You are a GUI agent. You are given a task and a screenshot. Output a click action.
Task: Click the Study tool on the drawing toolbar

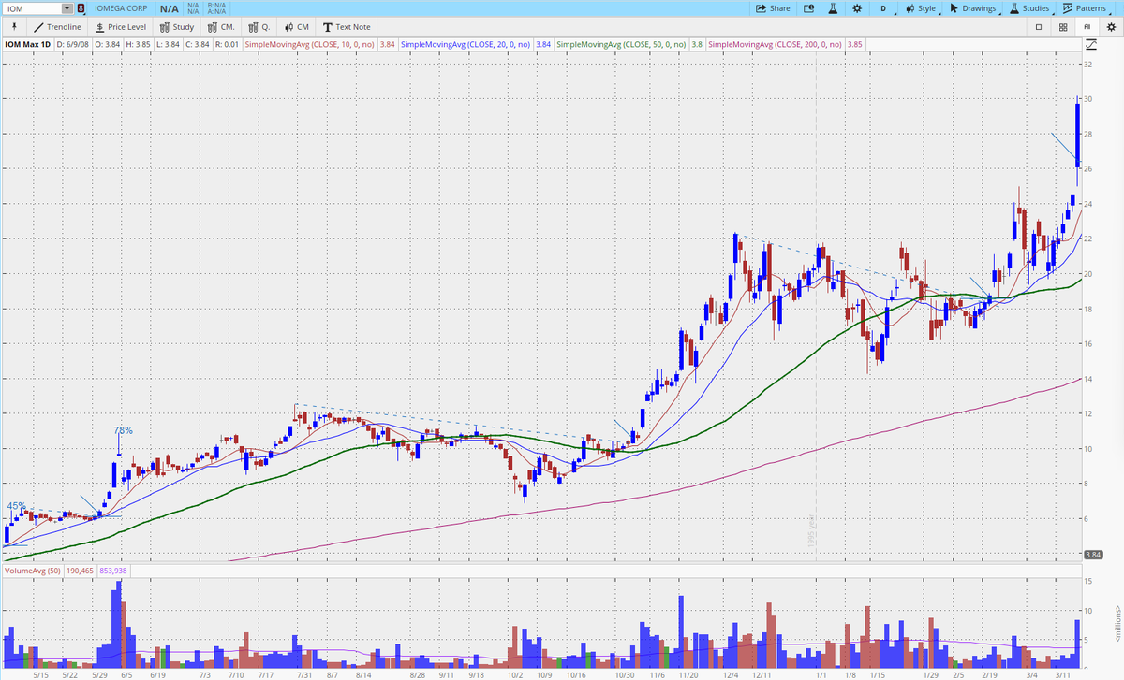[178, 26]
